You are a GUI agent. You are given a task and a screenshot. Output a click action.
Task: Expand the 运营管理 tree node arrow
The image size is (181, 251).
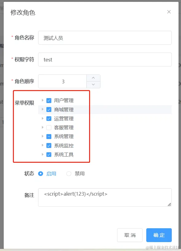[42, 118]
